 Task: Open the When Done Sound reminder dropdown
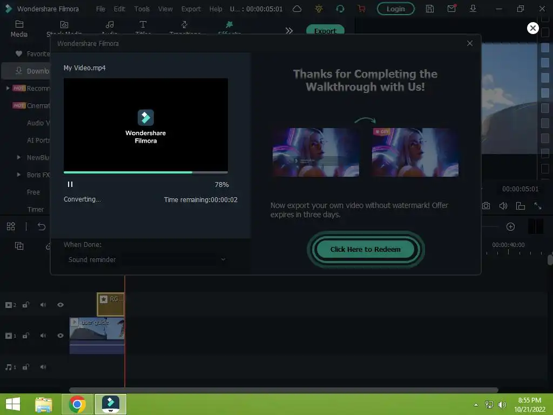147,259
